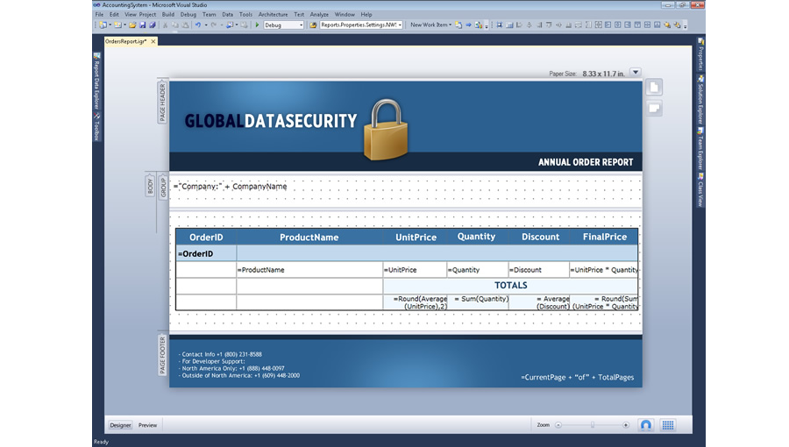789x447 pixels.
Task: Open the Help menu
Action: tap(366, 15)
